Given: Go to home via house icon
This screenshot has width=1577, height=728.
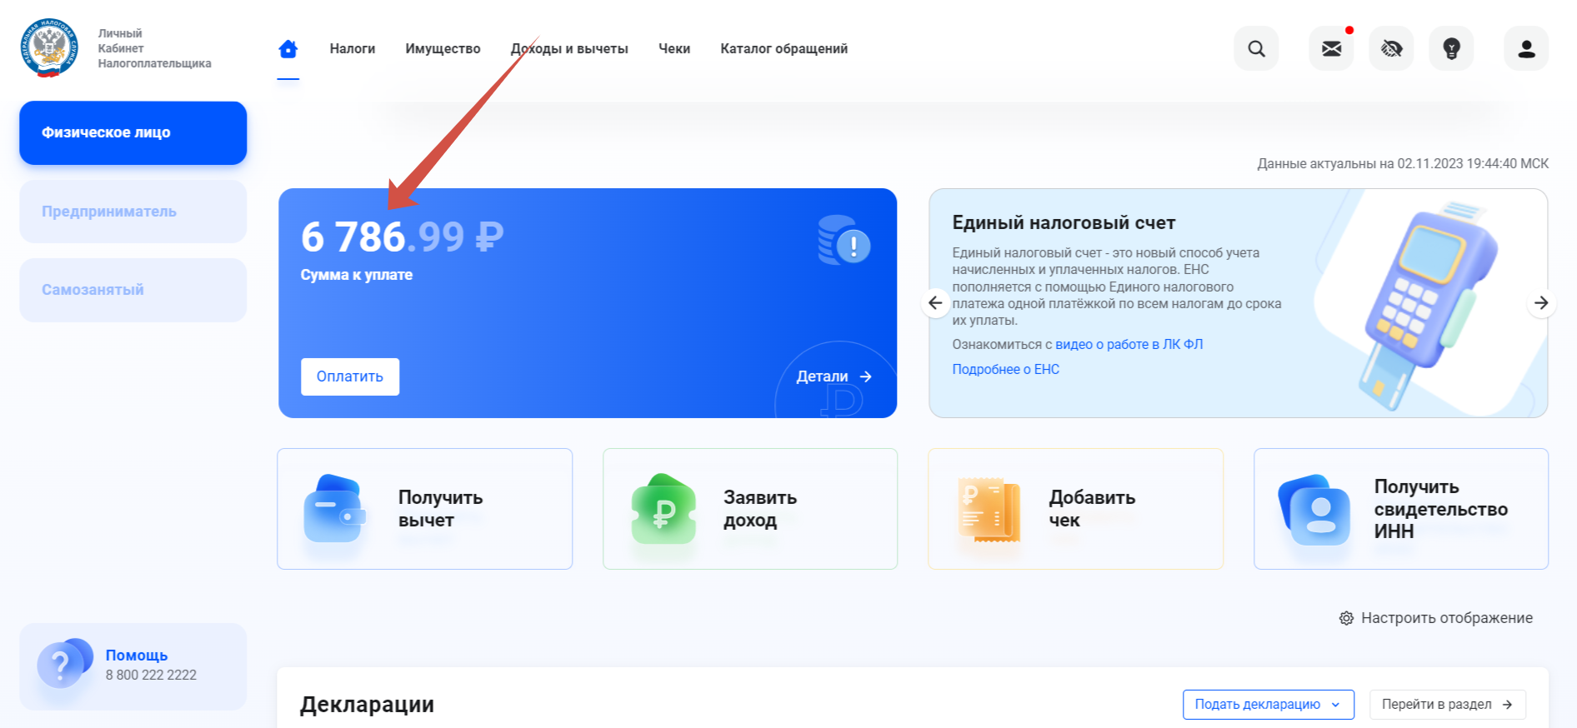Looking at the screenshot, I should pyautogui.click(x=288, y=49).
